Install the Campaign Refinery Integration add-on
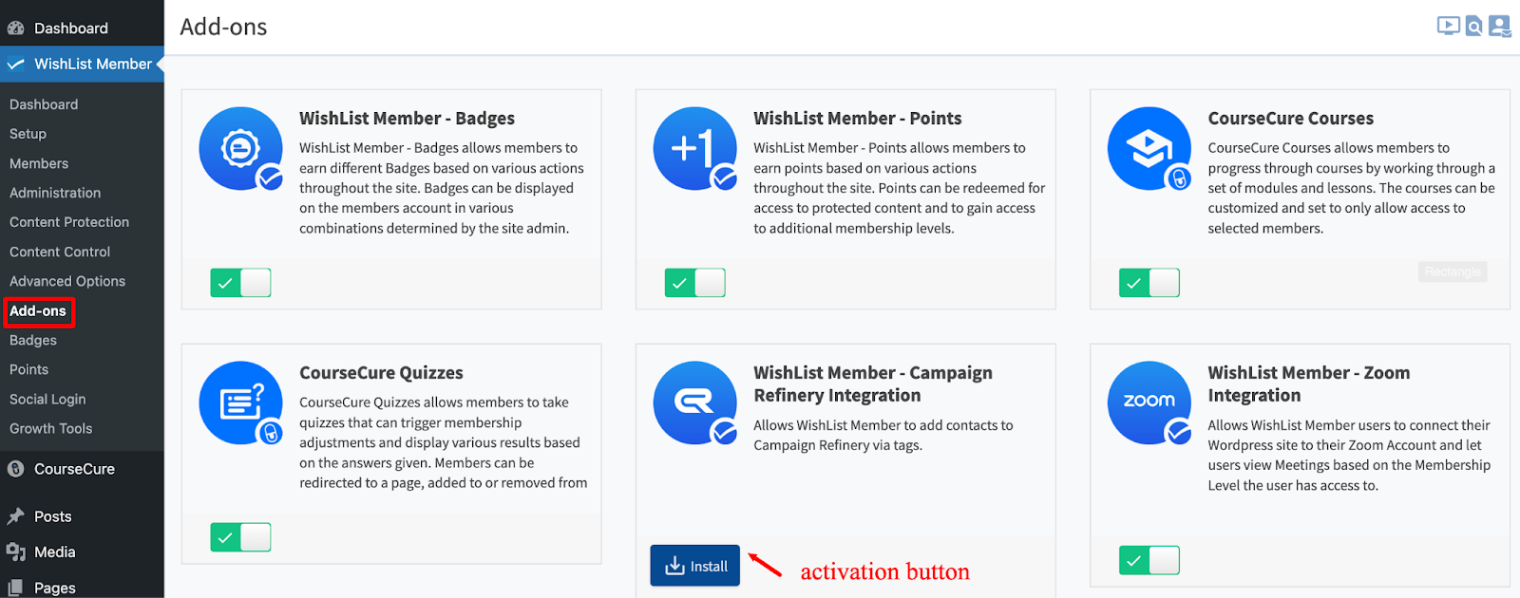The height and width of the screenshot is (598, 1520). [695, 566]
